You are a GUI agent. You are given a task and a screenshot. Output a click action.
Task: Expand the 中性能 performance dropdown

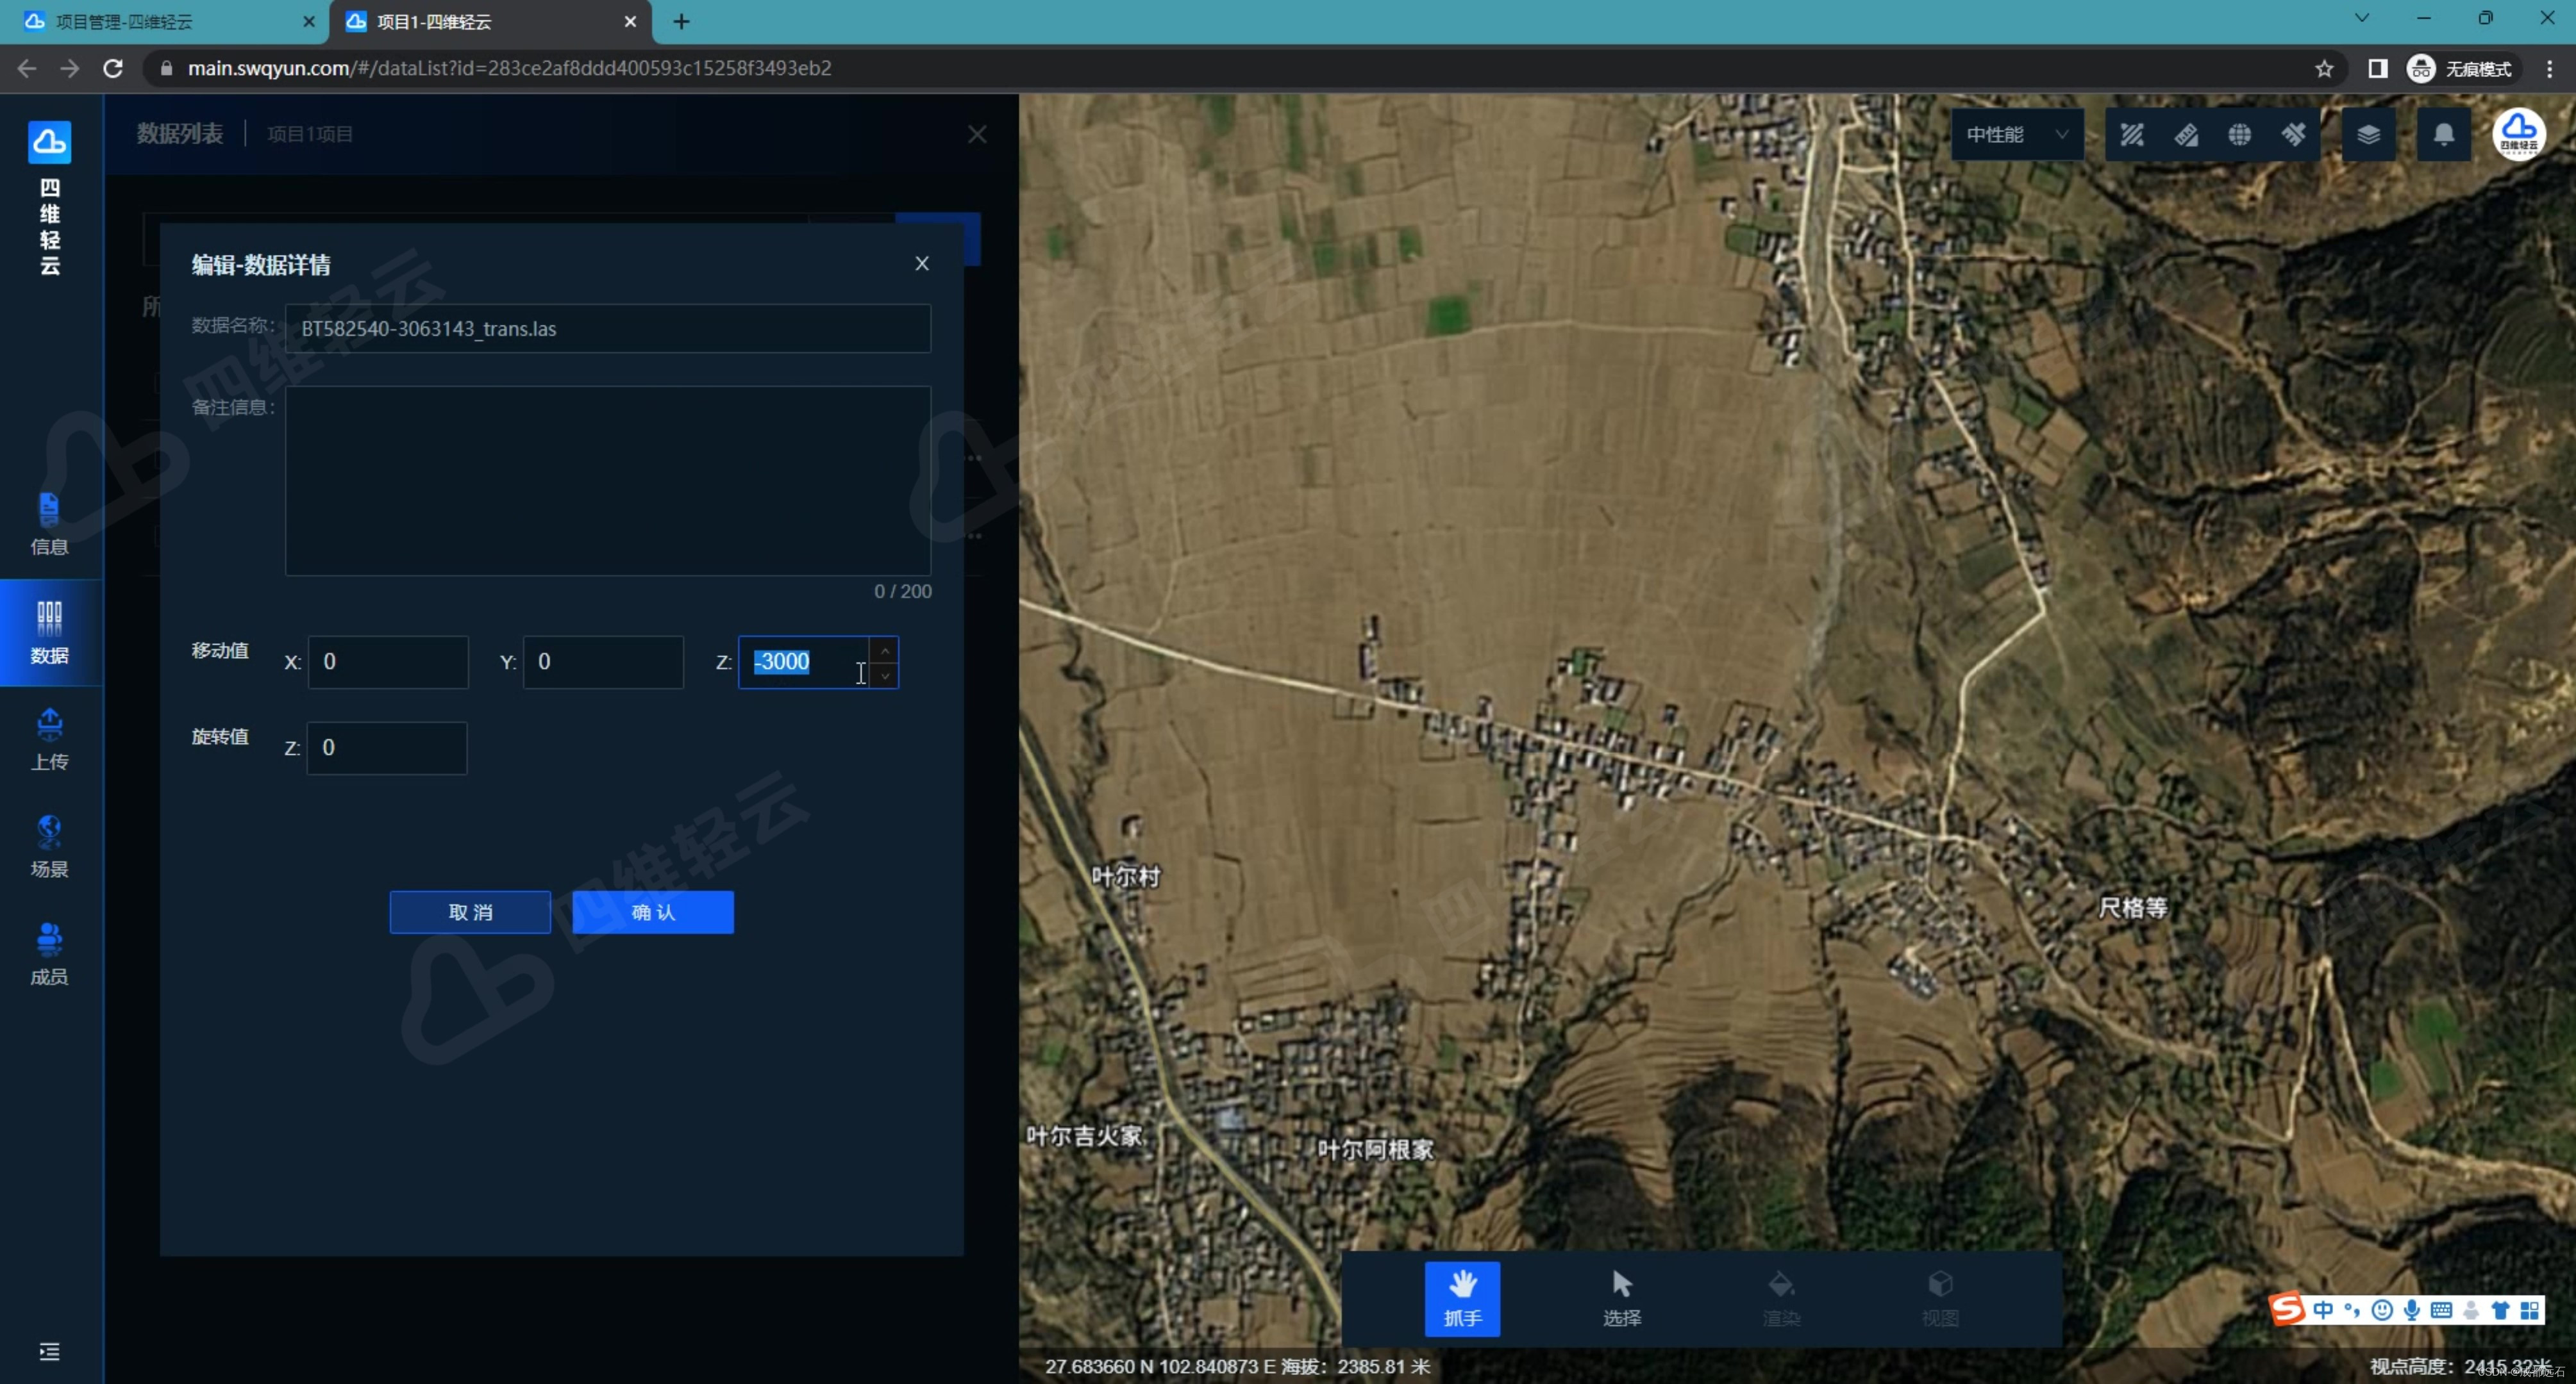2016,135
